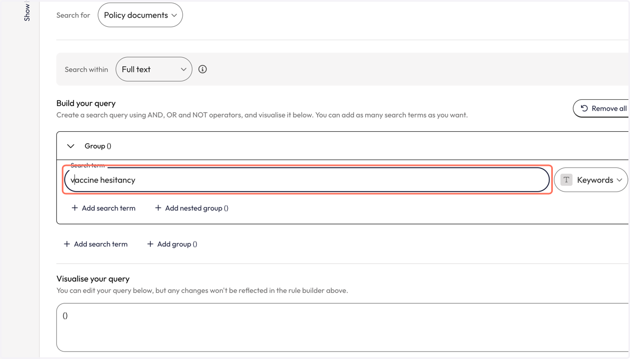Image resolution: width=630 pixels, height=359 pixels.
Task: Click the Build your query heading
Action: 86,103
